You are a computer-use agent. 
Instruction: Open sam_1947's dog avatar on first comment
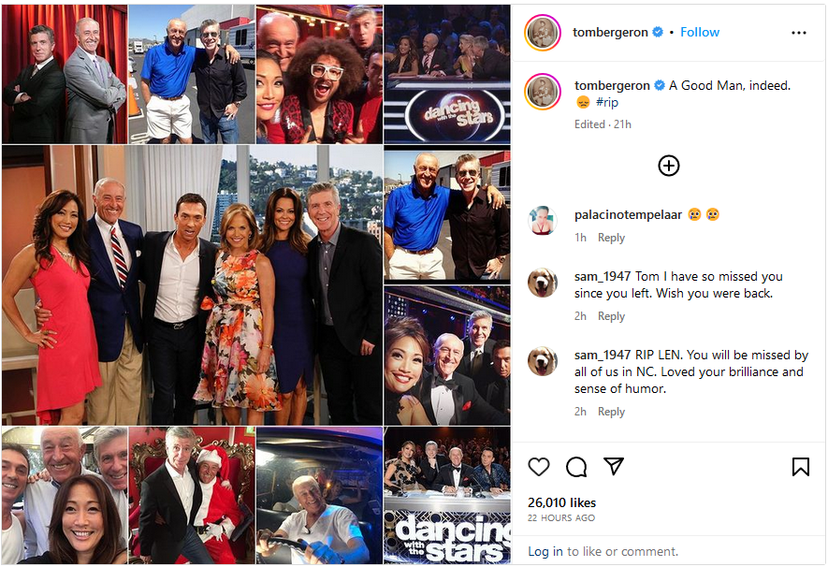click(x=543, y=283)
